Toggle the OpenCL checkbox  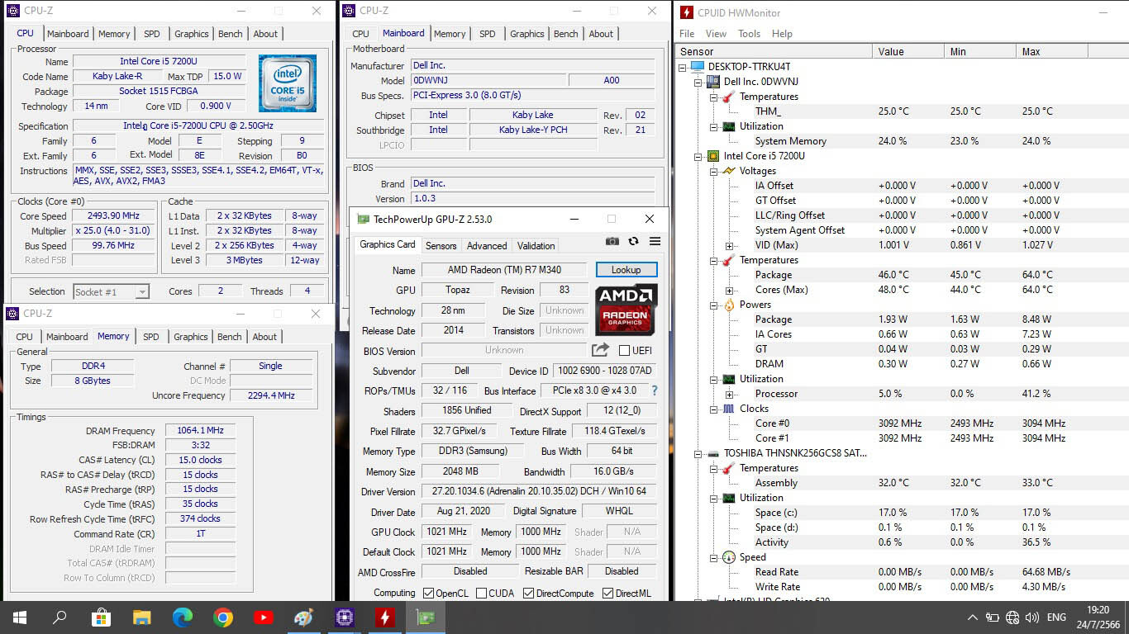(x=428, y=593)
